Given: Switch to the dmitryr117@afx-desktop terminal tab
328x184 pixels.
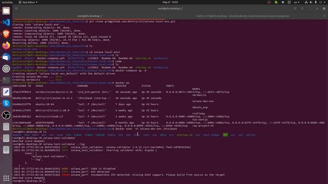Looking at the screenshot, I should click(243, 16).
